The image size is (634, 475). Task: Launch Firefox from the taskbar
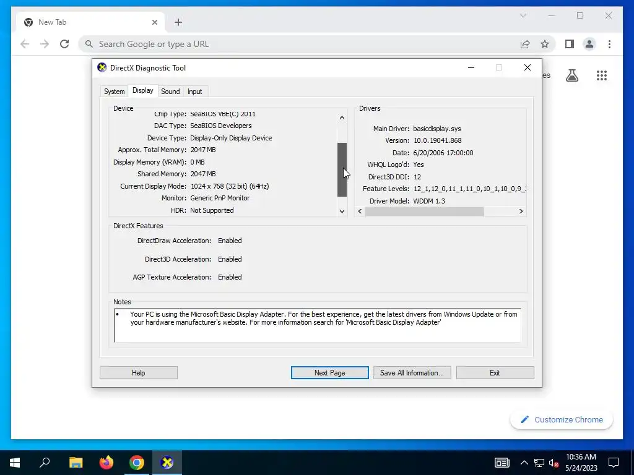[x=106, y=463]
